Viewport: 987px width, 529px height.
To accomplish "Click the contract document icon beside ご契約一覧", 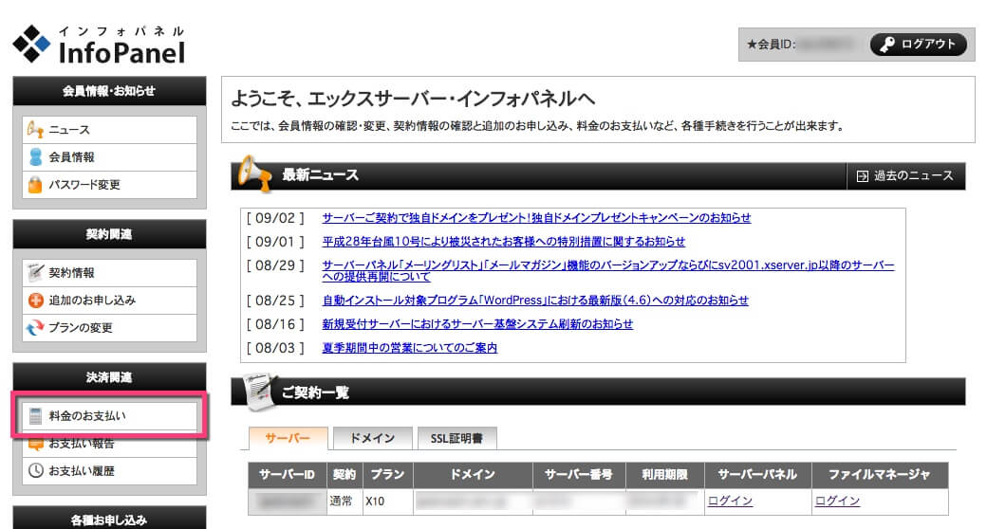I will click(x=261, y=392).
